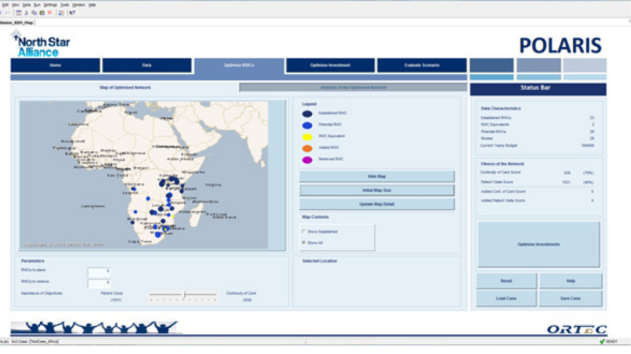Screen dimensions: 631x354
Task: Click the Update Map Detail button
Action: [x=377, y=204]
